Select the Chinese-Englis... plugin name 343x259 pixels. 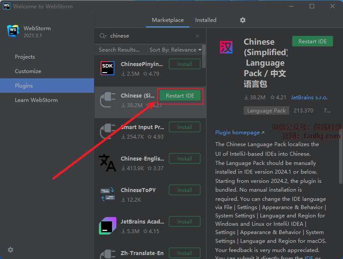click(143, 158)
